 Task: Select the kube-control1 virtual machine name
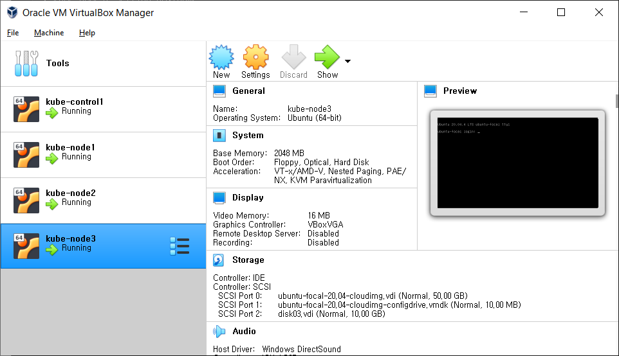[74, 102]
